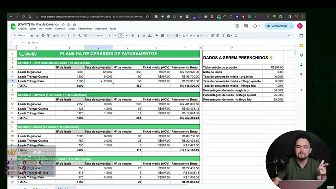Click the Insert chart icon
Viewport: 336px width, 189px height.
pyautogui.click(x=218, y=35)
